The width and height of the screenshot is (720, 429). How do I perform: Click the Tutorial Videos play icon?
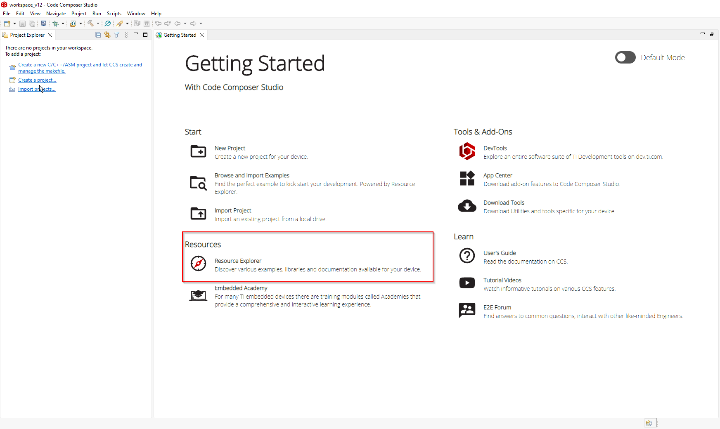(467, 283)
